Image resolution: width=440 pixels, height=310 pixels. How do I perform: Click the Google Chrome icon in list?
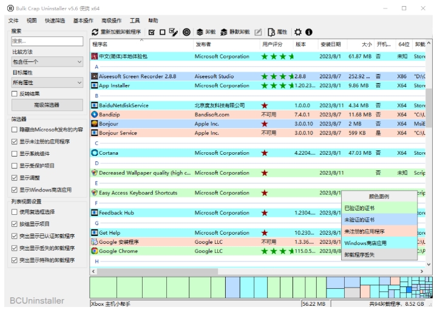pos(95,251)
